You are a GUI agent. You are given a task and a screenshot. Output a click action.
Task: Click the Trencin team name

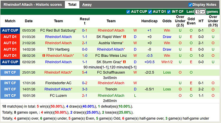click(x=111, y=89)
